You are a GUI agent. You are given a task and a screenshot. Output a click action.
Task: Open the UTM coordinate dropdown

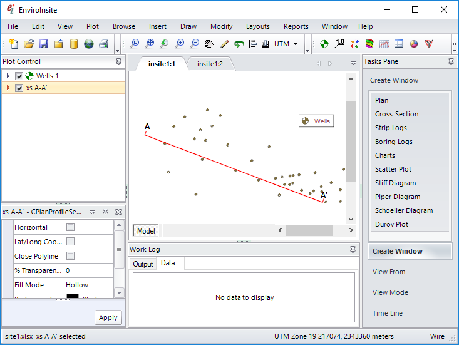[295, 44]
